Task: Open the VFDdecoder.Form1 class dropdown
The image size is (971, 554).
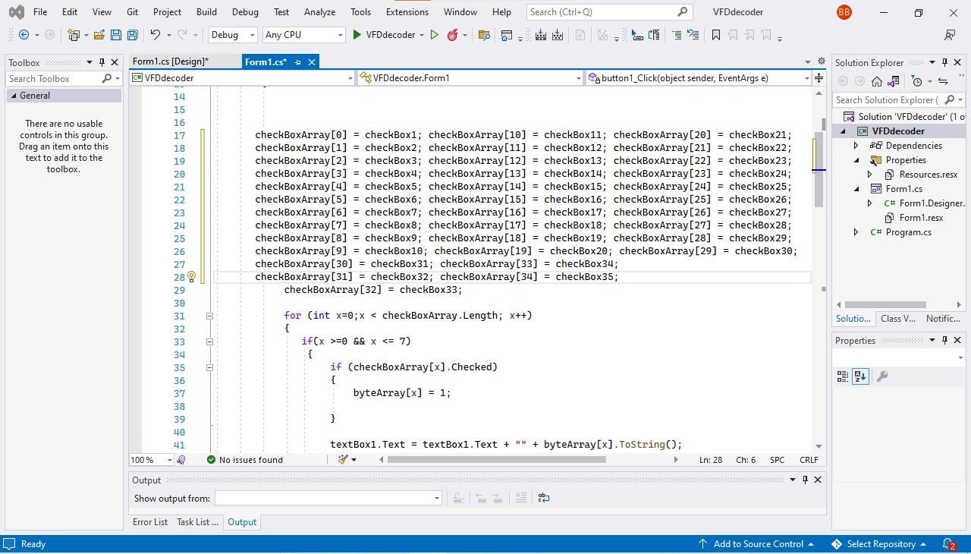Action: pos(470,77)
